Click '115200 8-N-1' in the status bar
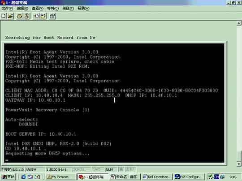242x181 pixels. (56, 170)
